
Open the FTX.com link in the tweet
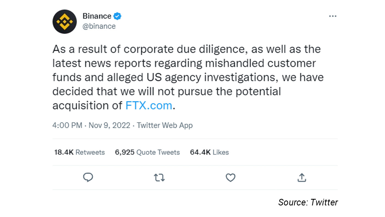(x=149, y=105)
